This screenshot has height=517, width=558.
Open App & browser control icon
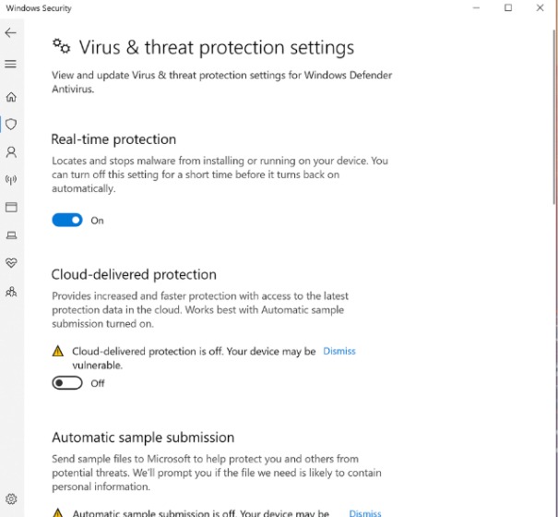point(11,208)
